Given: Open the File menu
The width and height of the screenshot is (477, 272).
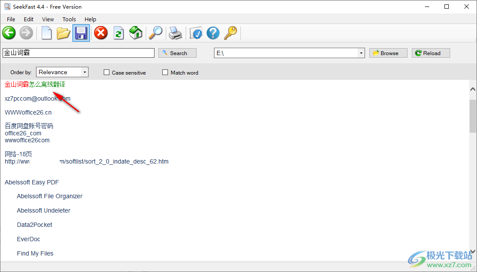Looking at the screenshot, I should tap(11, 19).
